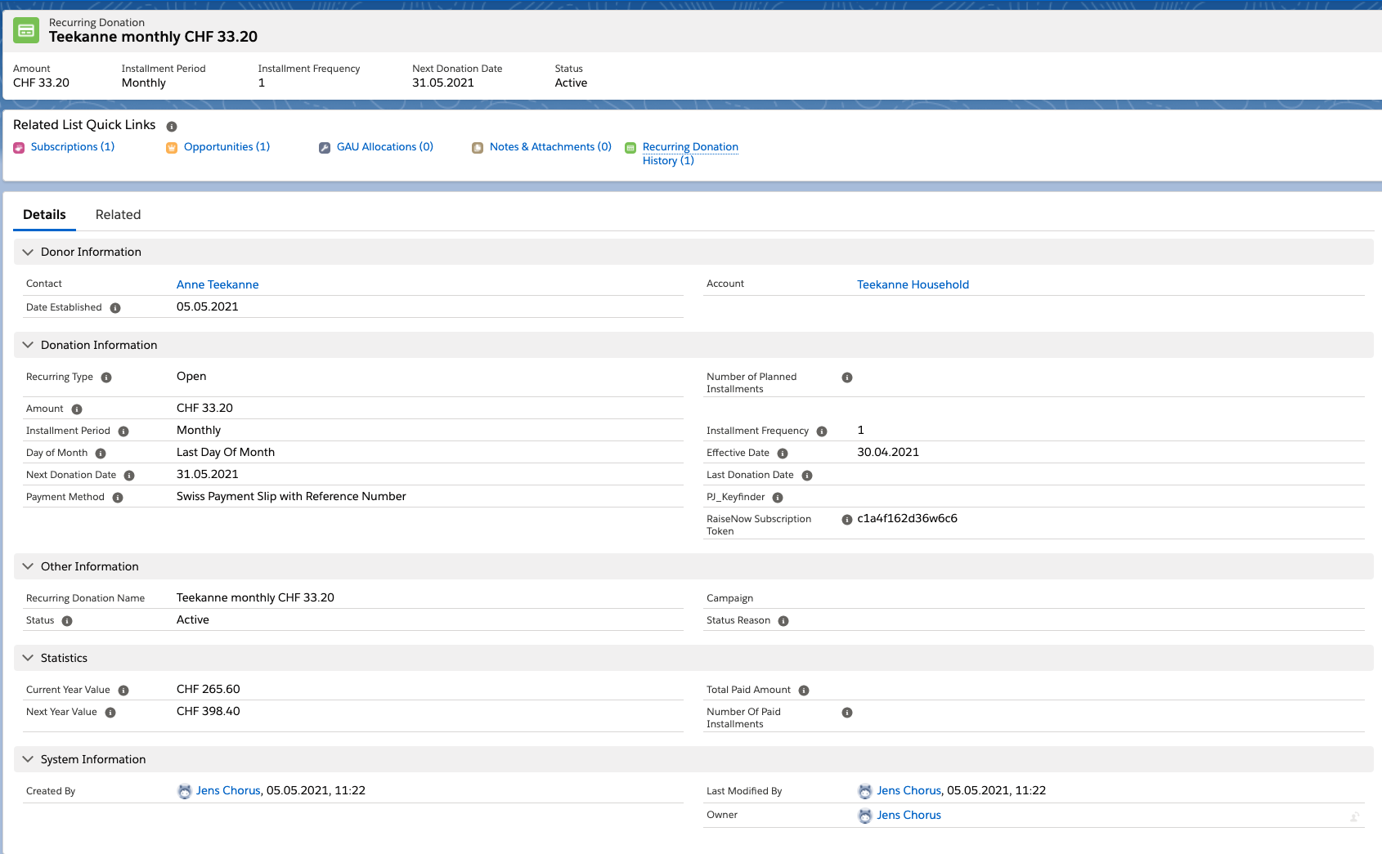Open the GAU Allocations (0) quick link

pyautogui.click(x=385, y=147)
